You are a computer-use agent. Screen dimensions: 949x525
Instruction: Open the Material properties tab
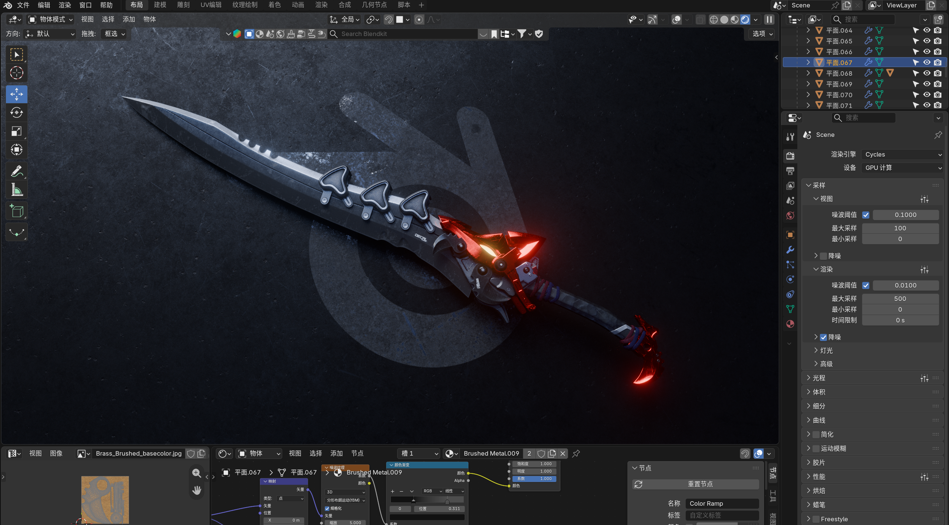pyautogui.click(x=790, y=324)
